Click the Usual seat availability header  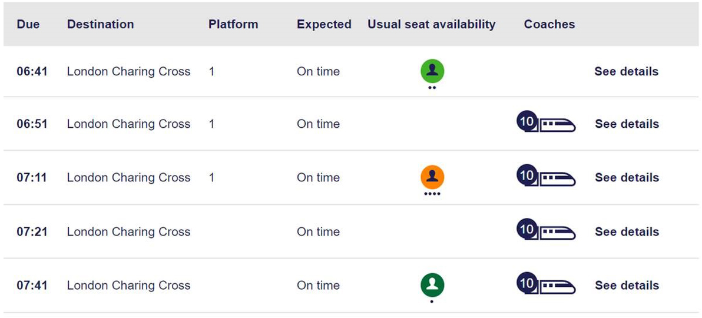pos(431,24)
